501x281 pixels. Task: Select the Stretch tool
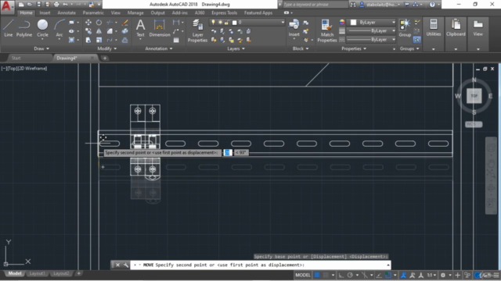88,40
